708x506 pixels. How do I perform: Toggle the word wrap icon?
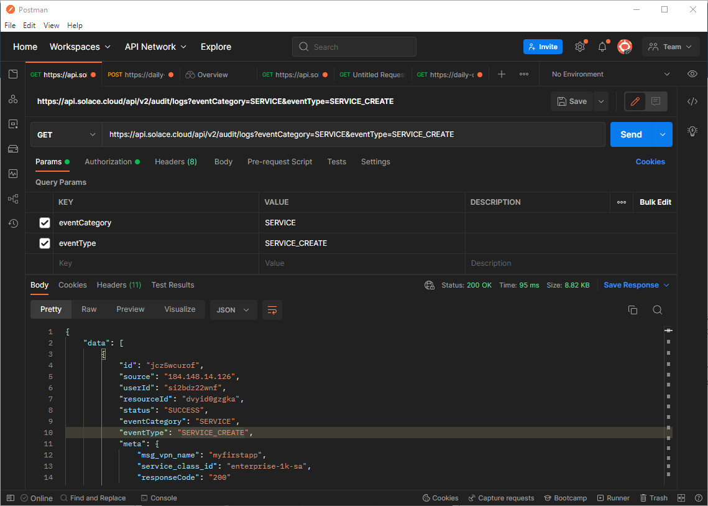pyautogui.click(x=272, y=310)
